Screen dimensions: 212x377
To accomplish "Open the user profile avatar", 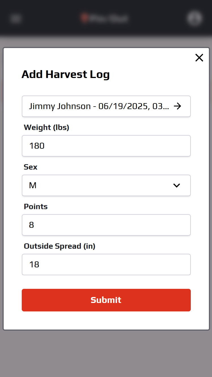I will pyautogui.click(x=194, y=18).
